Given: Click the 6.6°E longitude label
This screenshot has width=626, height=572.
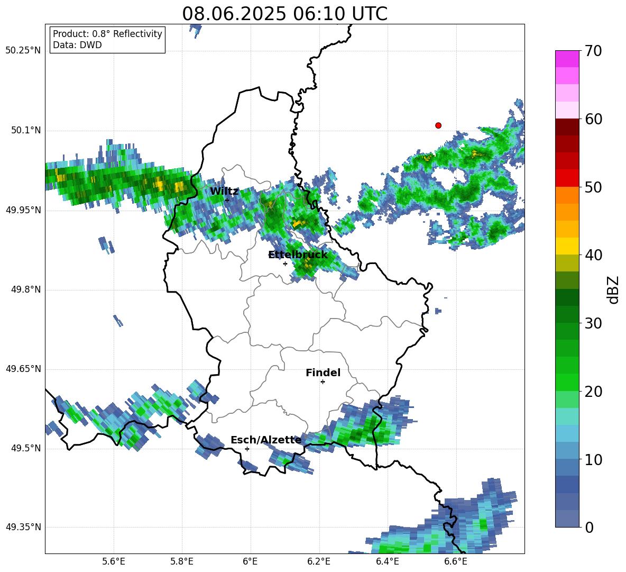Looking at the screenshot, I should [x=456, y=561].
